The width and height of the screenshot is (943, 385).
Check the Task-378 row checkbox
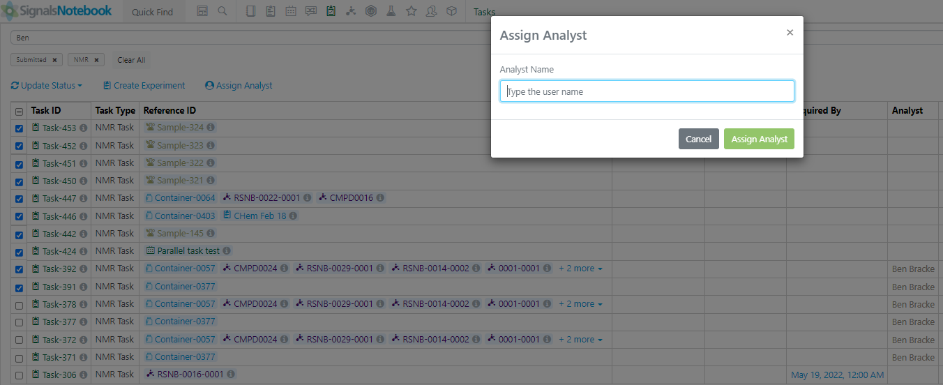pyautogui.click(x=19, y=305)
